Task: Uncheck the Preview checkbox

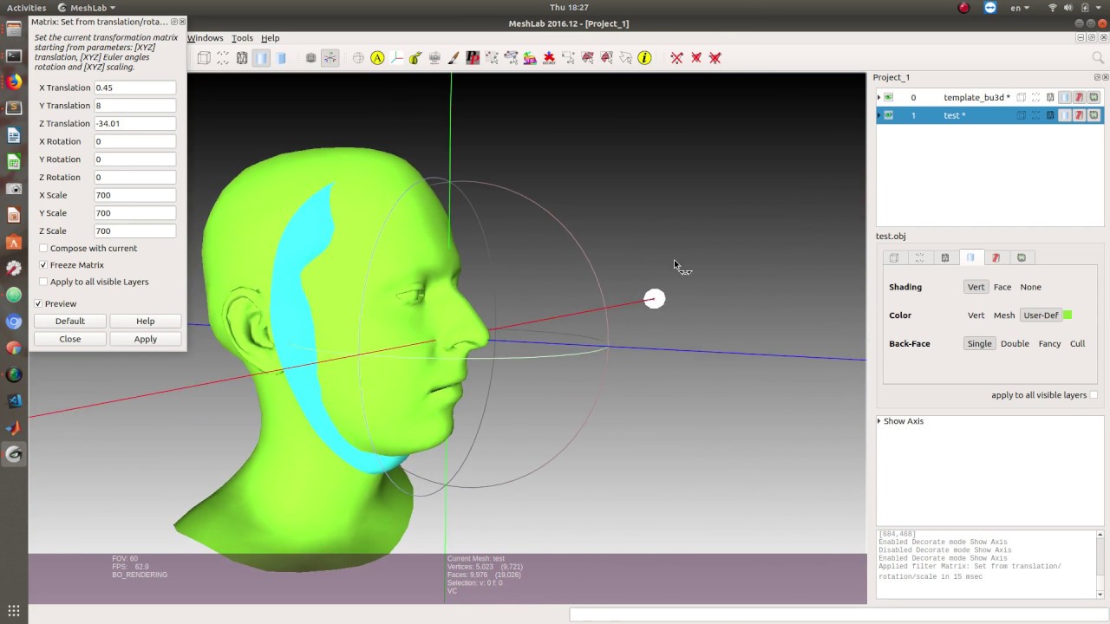Action: (x=38, y=303)
